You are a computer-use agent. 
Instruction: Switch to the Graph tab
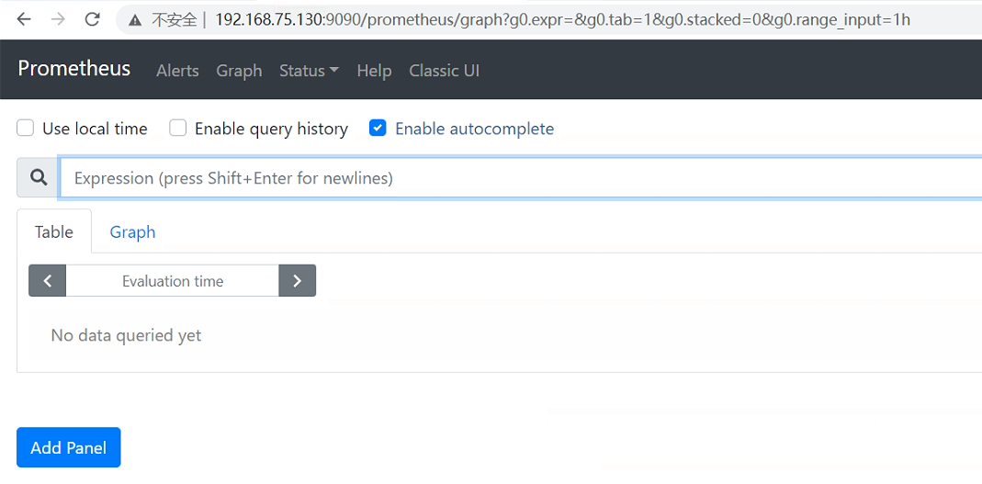tap(132, 232)
